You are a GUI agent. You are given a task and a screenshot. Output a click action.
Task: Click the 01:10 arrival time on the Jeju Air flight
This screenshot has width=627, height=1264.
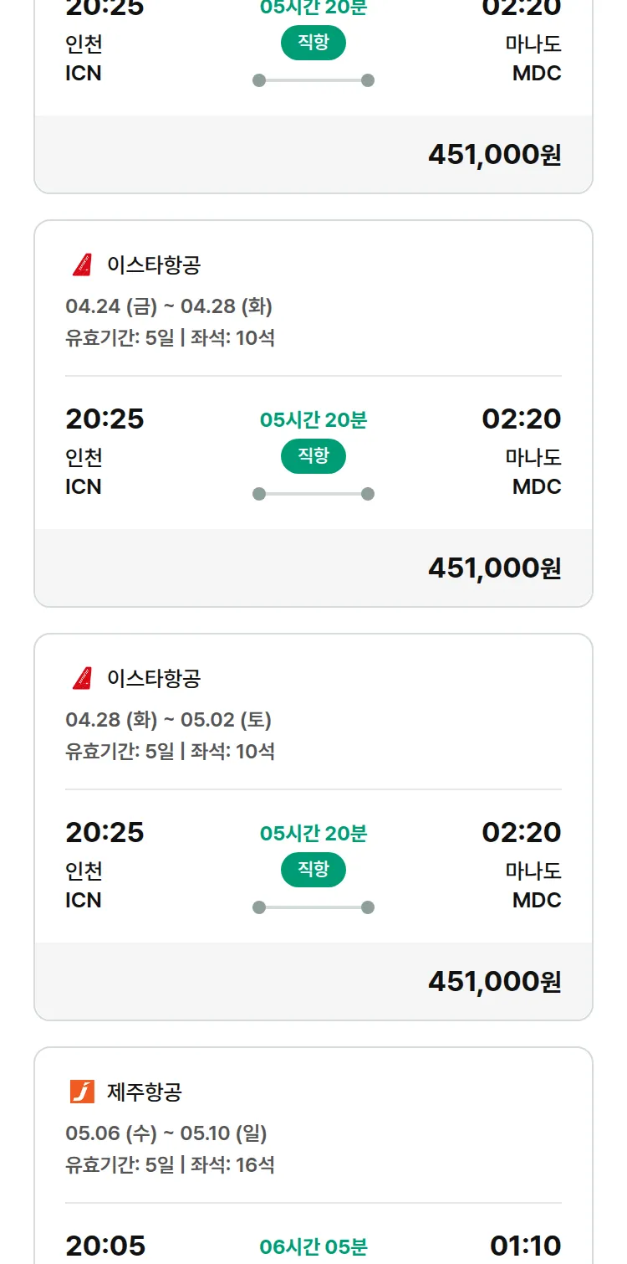pyautogui.click(x=525, y=1246)
